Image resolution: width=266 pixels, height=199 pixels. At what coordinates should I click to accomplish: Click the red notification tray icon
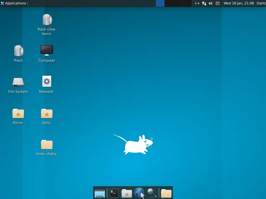(x=218, y=3)
